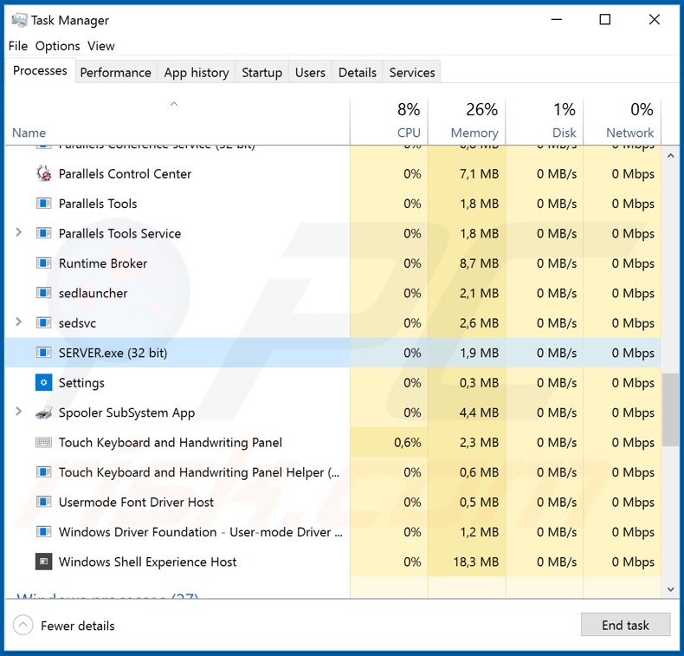The image size is (684, 656).
Task: Click the scrollbar up arrow
Action: tap(670, 156)
